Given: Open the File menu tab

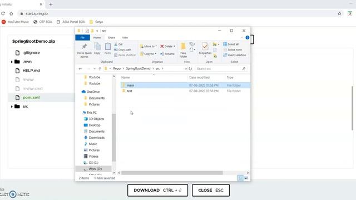Looking at the screenshot, I should (x=82, y=38).
